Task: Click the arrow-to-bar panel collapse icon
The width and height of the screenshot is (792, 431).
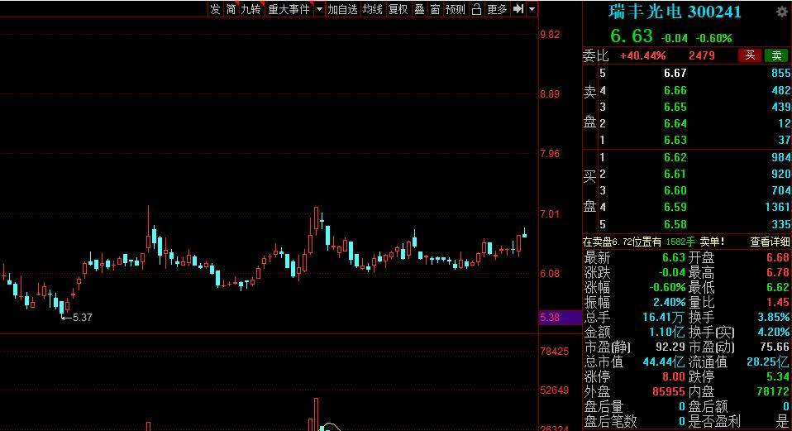Action: pos(518,9)
